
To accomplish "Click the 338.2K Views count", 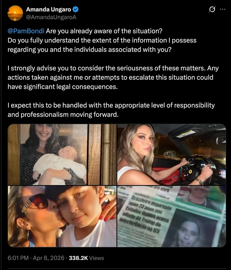I will 86,258.
